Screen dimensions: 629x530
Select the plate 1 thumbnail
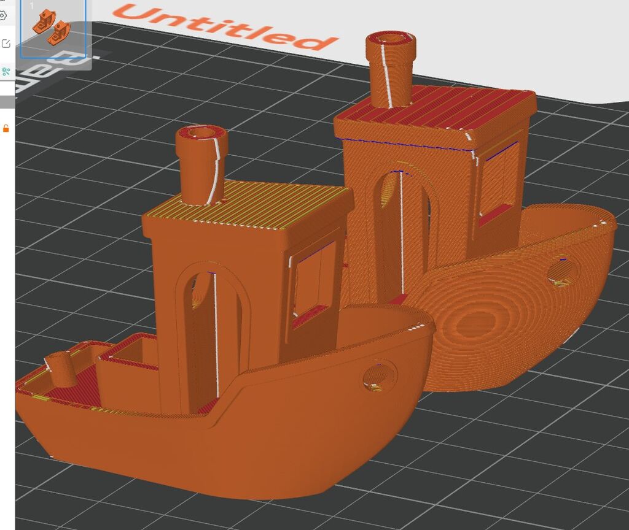(x=52, y=29)
